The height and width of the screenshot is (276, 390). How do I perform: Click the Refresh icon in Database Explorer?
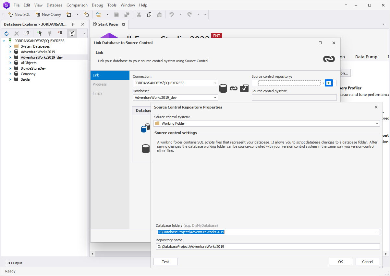[6, 33]
